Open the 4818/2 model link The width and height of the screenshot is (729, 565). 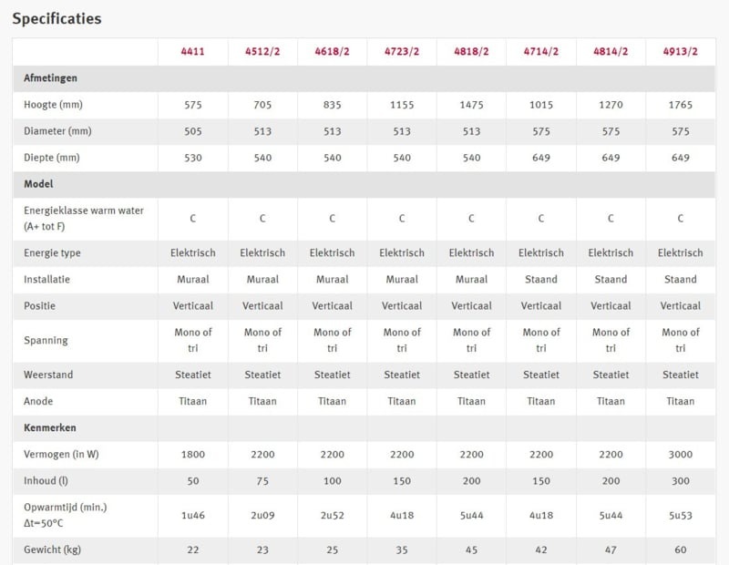pos(471,52)
